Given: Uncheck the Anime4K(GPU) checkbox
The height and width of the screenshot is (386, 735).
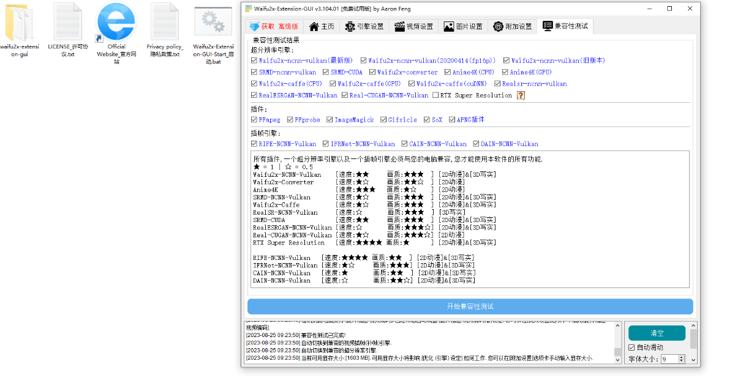Looking at the screenshot, I should pos(505,72).
